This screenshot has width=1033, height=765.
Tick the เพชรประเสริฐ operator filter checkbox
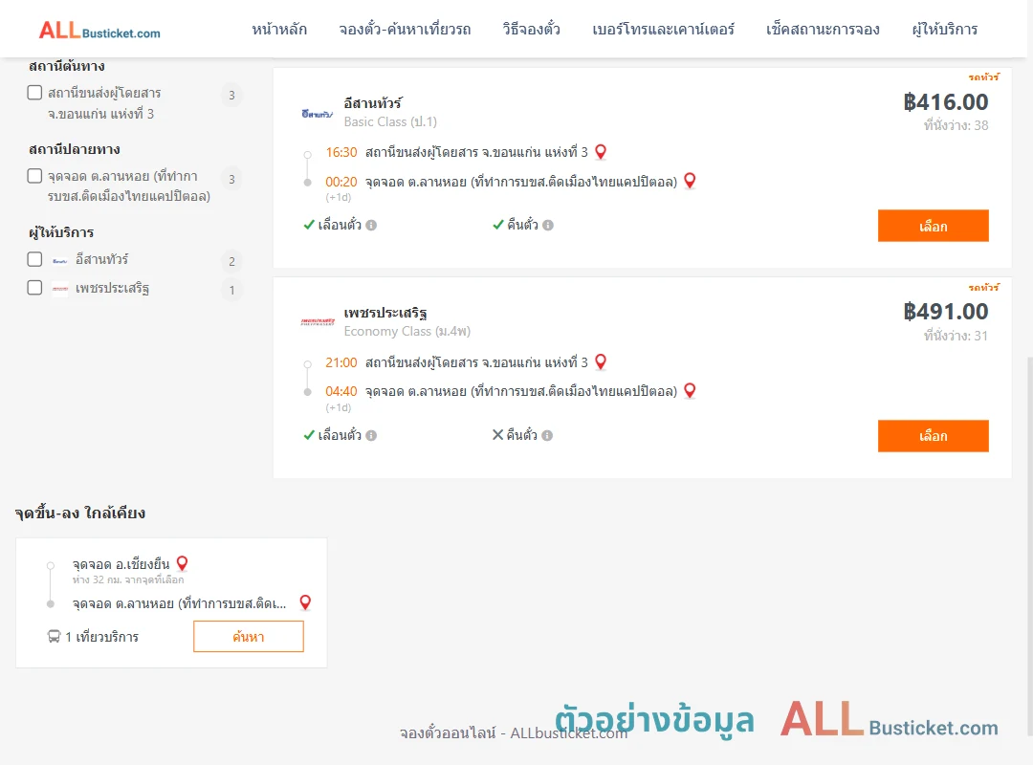click(x=35, y=288)
